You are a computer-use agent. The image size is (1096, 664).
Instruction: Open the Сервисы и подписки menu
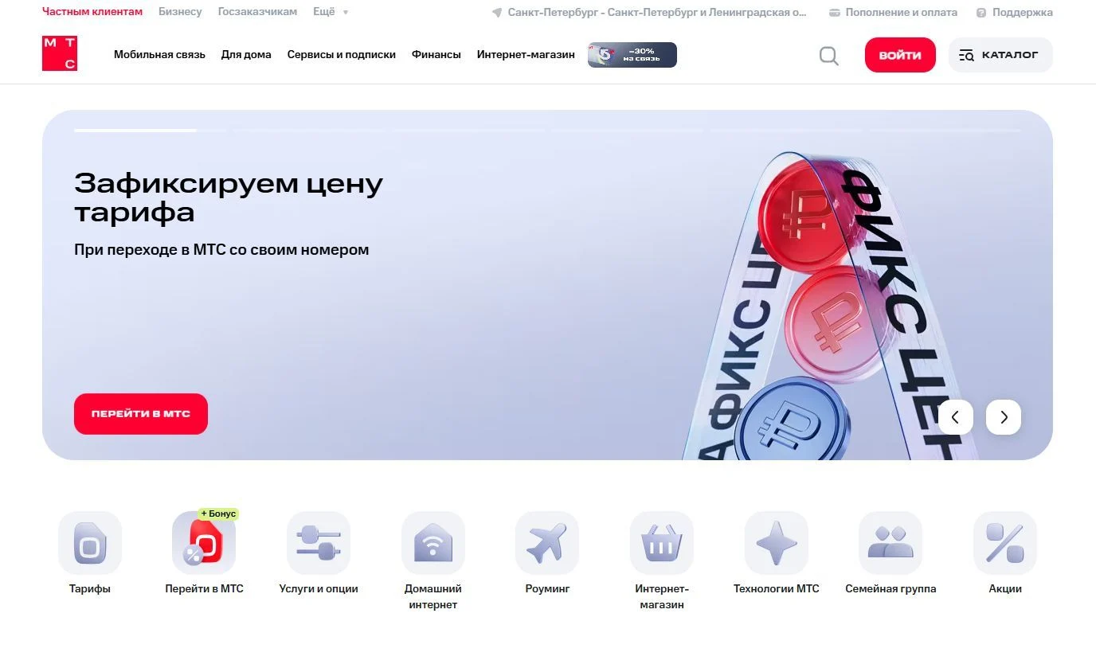(x=342, y=55)
